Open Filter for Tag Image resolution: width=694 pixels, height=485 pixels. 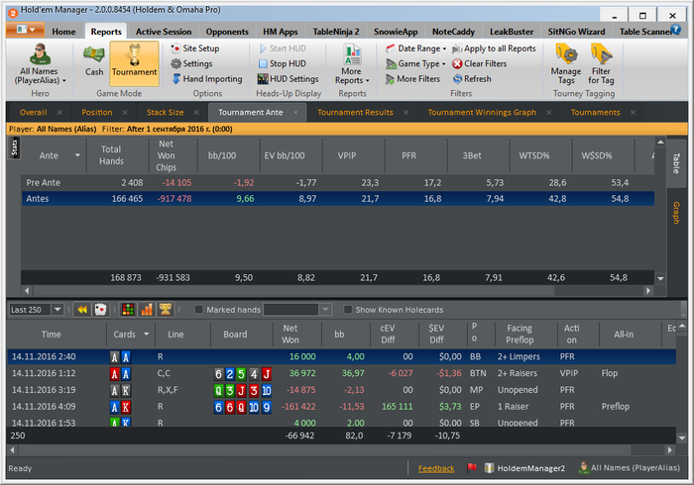click(601, 64)
